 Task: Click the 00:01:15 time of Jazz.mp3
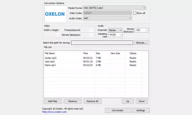88,62
